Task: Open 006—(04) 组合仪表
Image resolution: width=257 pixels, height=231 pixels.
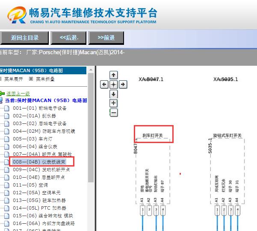Action: pos(35,147)
